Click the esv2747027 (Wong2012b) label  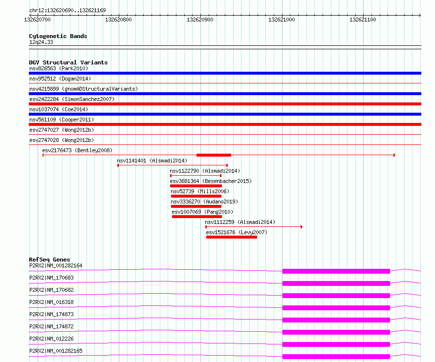pyautogui.click(x=62, y=130)
